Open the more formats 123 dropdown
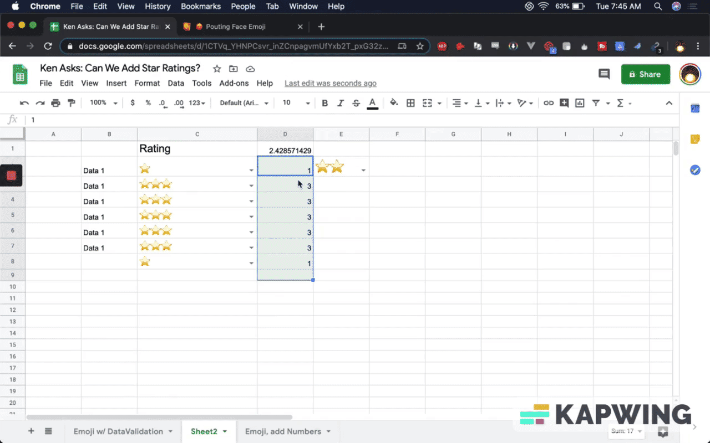This screenshot has height=443, width=710. coord(197,103)
